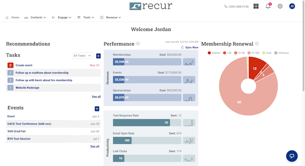Add a new event with plus icon
305x166 pixels.
tap(97, 109)
